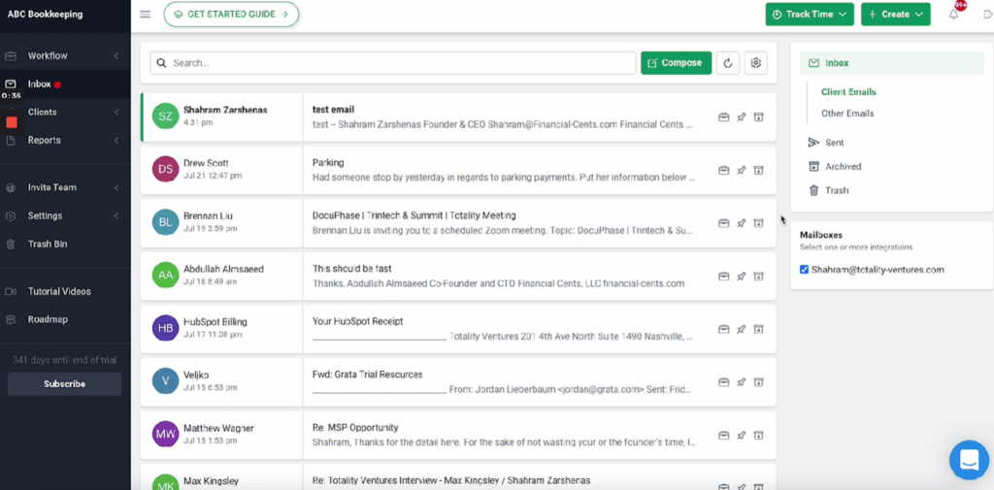Click the Compose button
This screenshot has height=490, width=994.
[x=676, y=63]
